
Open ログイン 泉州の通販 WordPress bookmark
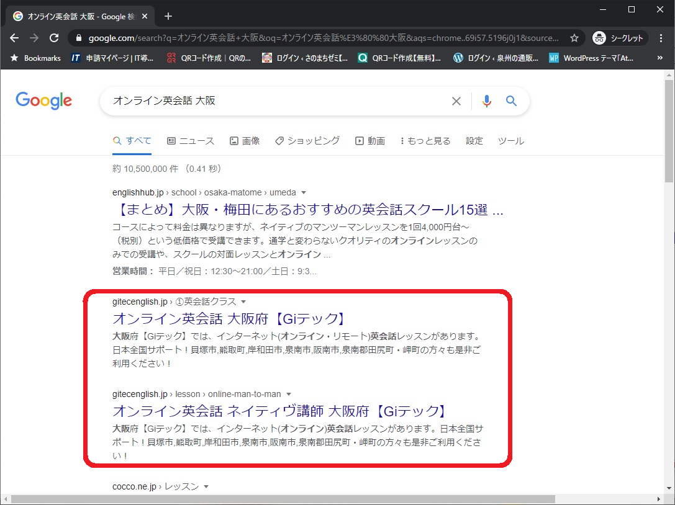[496, 58]
